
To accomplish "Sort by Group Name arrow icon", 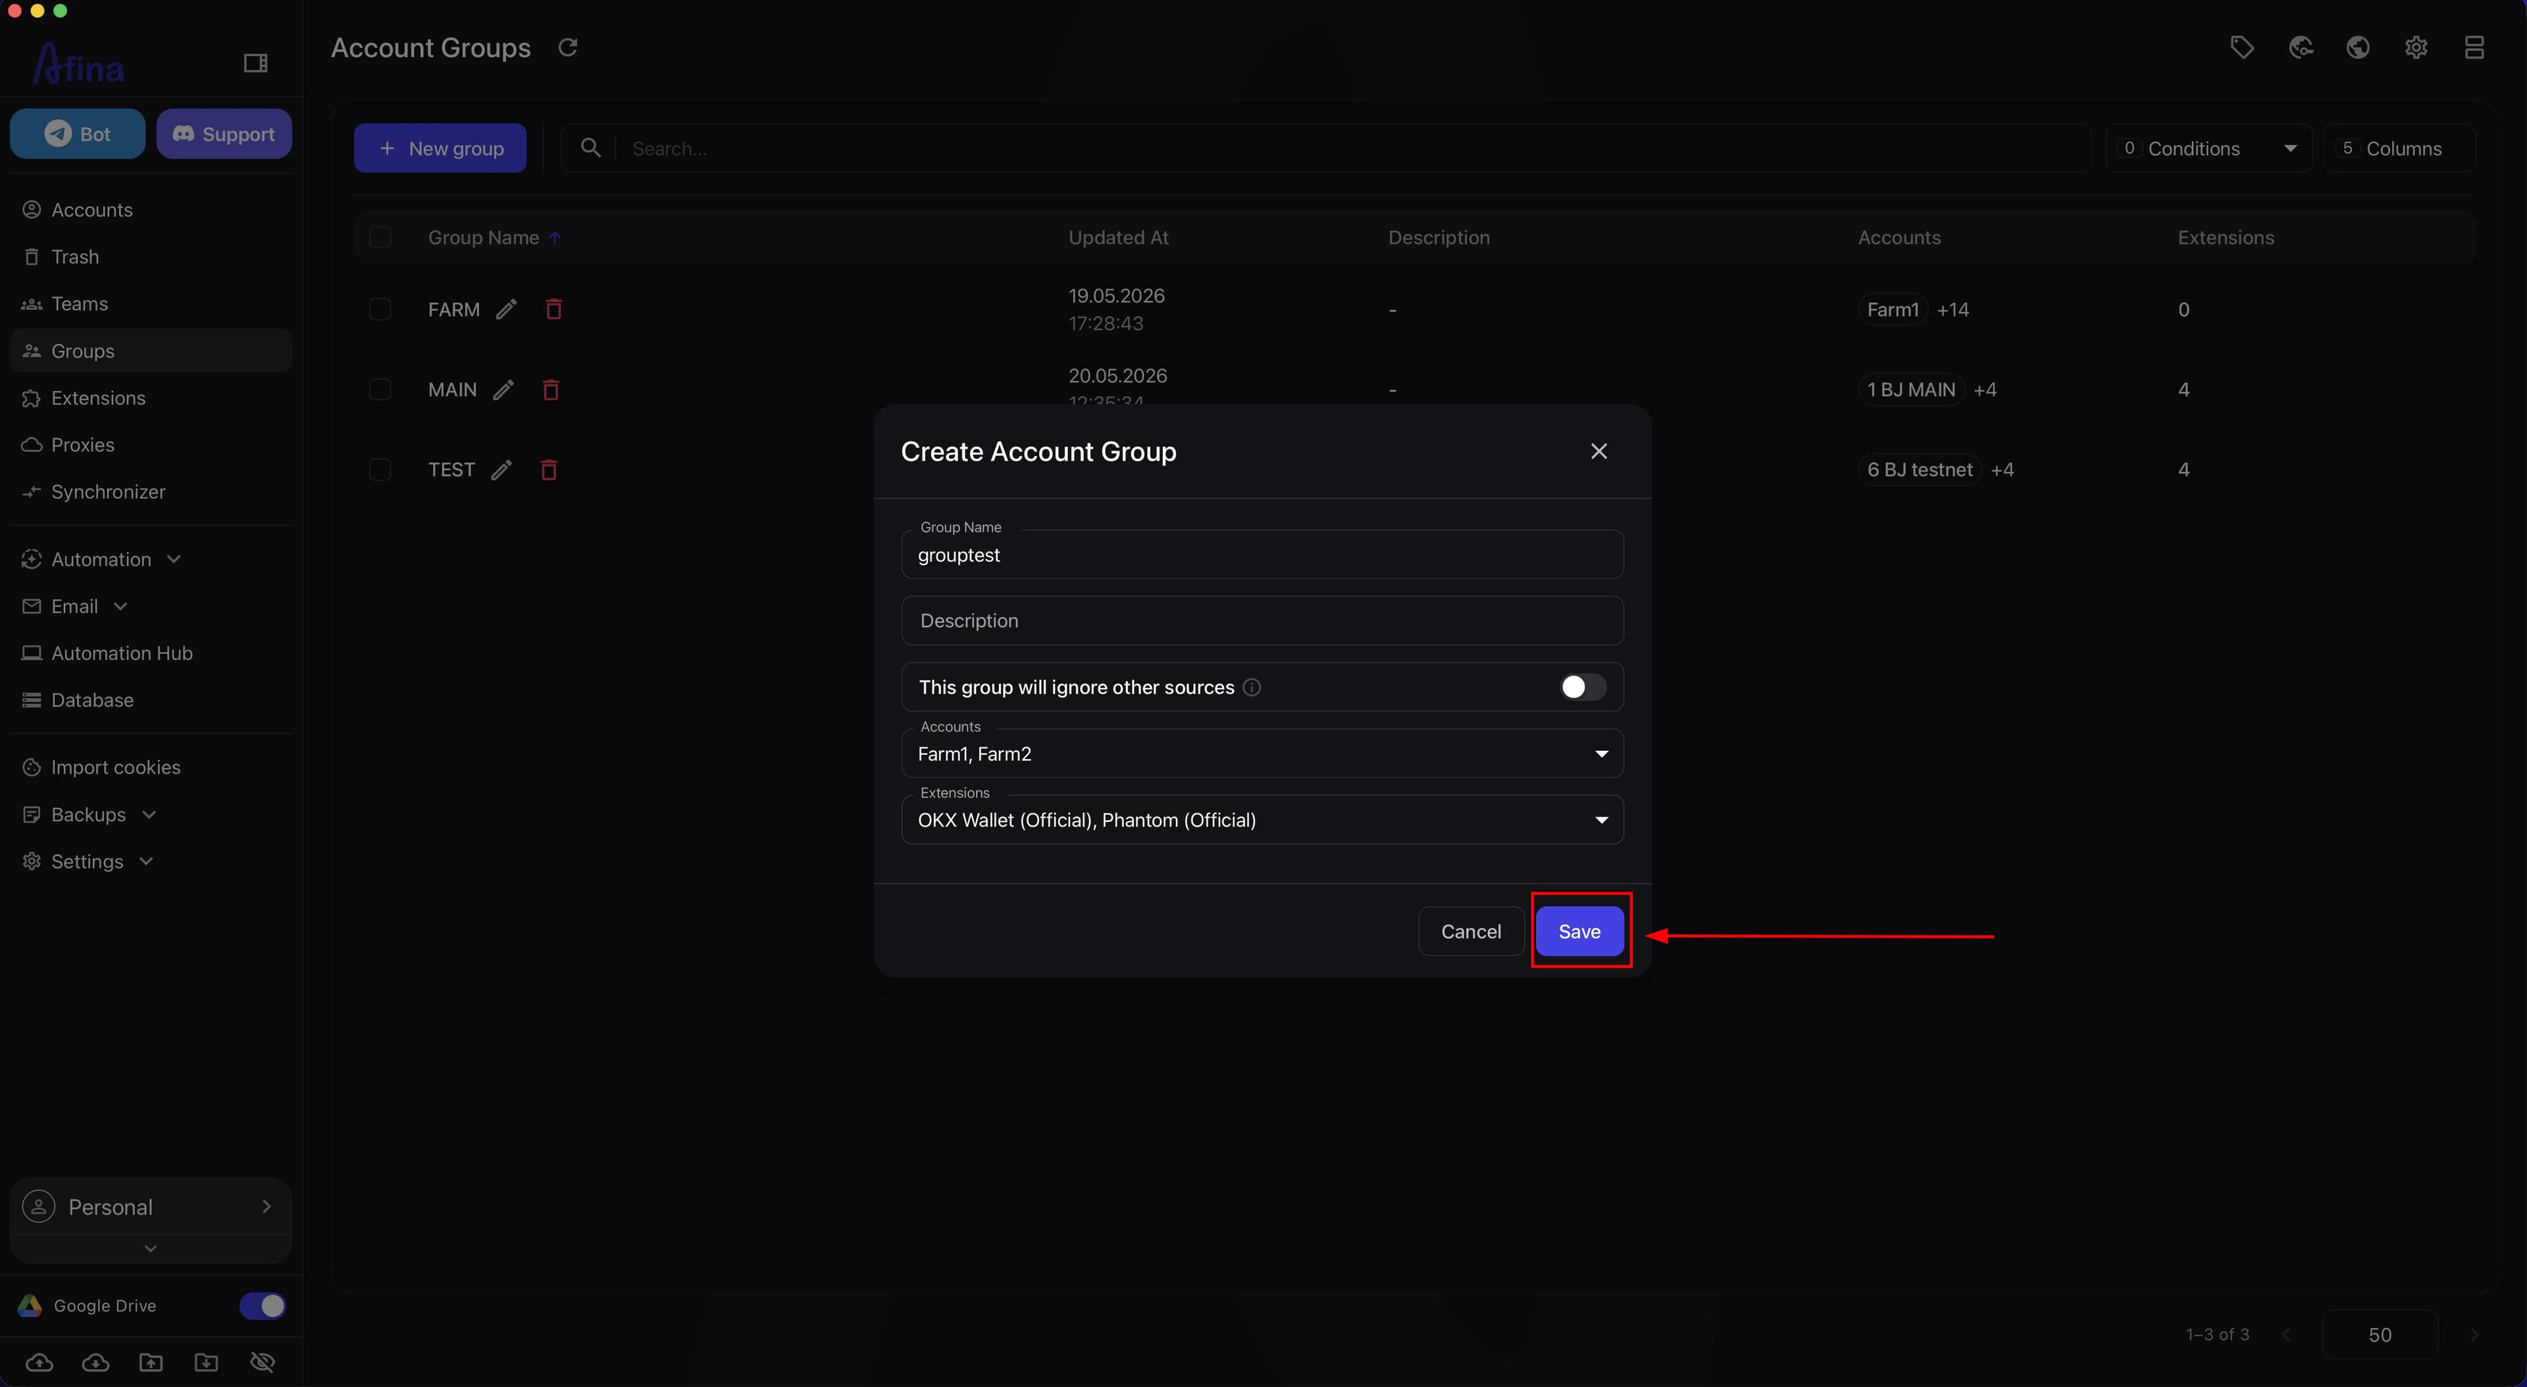I will tap(554, 238).
